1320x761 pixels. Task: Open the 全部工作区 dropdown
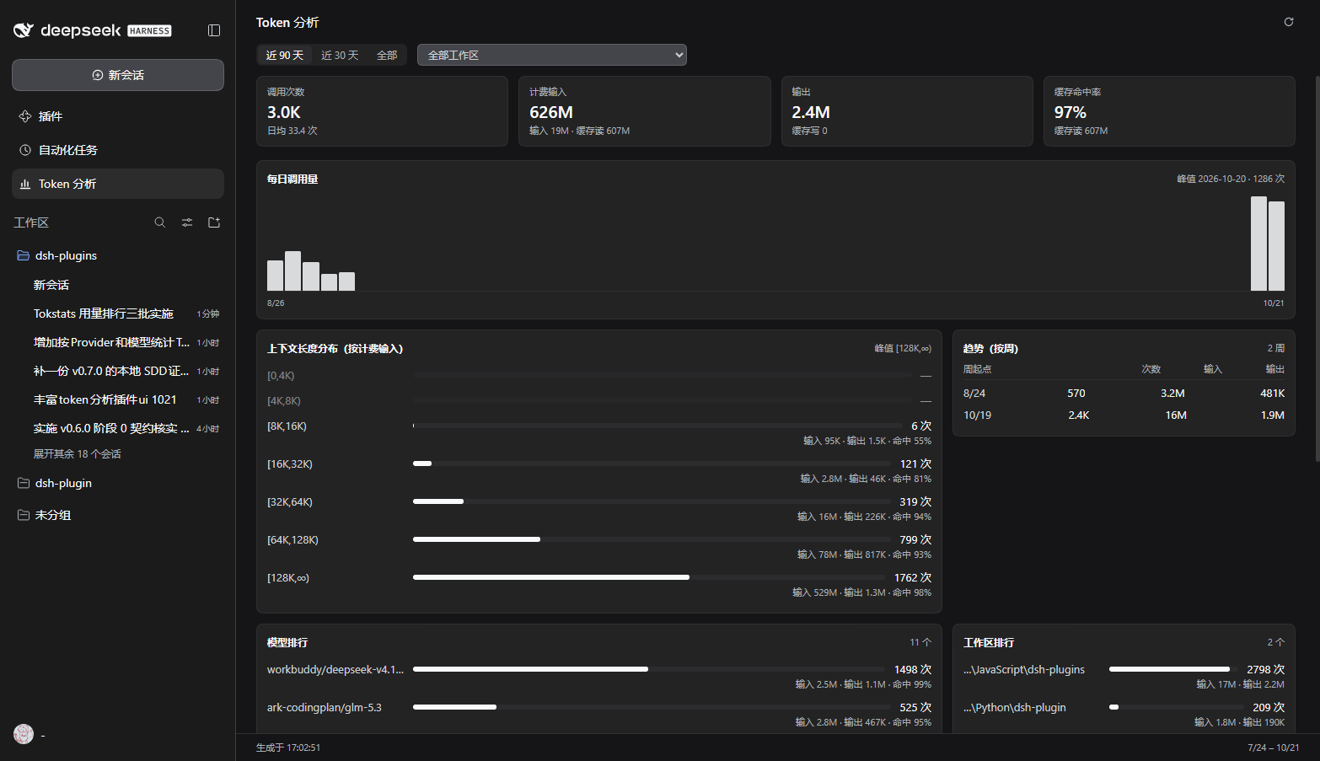click(552, 55)
